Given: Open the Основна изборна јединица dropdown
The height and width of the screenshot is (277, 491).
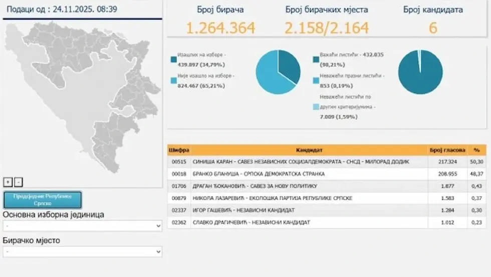Looking at the screenshot, I should [82, 226].
